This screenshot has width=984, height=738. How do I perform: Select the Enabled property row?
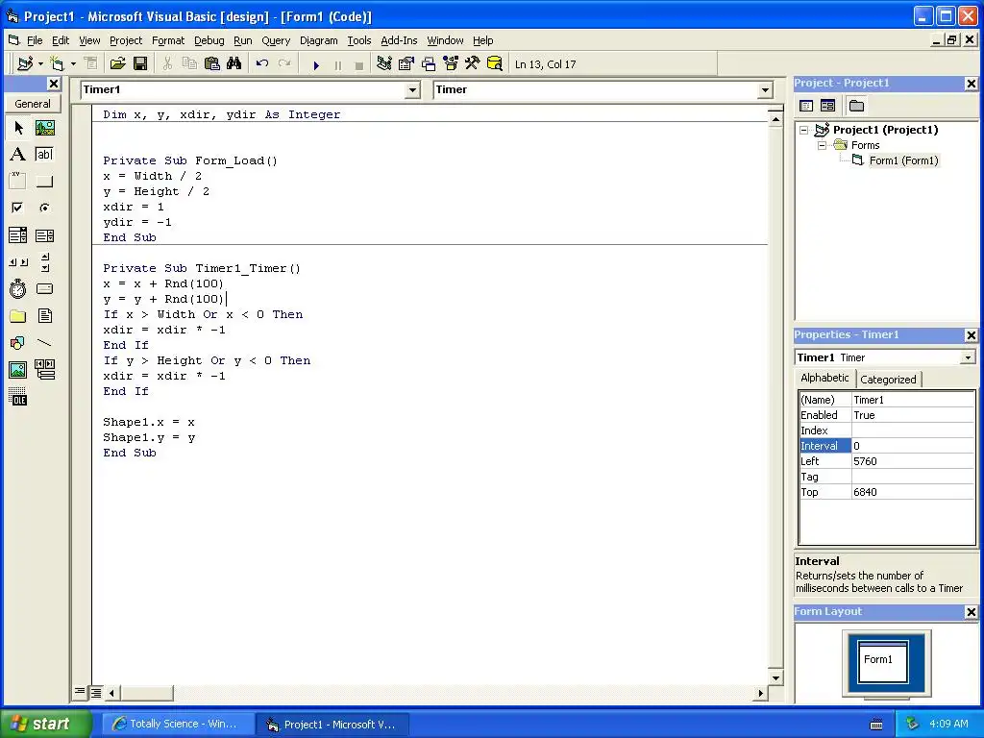pyautogui.click(x=887, y=415)
